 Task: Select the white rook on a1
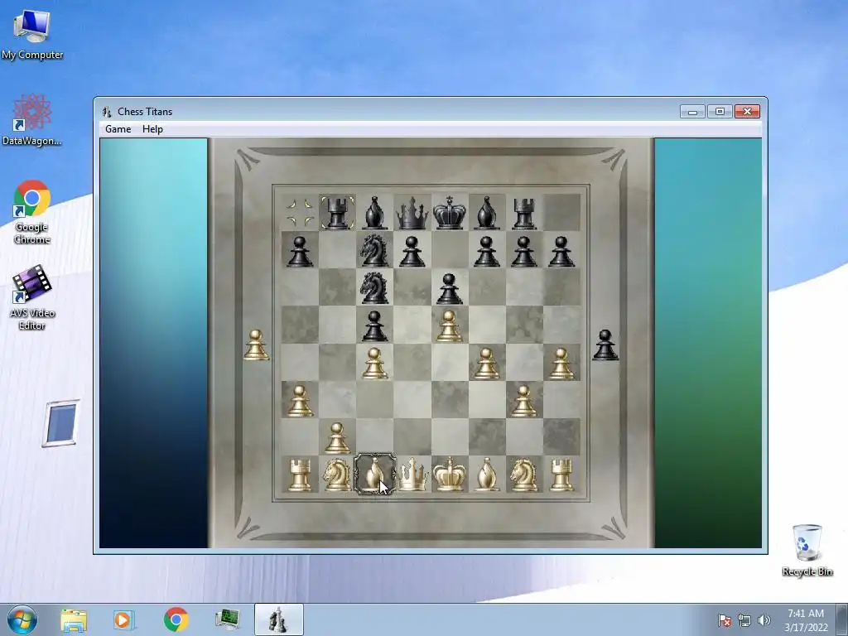(300, 475)
